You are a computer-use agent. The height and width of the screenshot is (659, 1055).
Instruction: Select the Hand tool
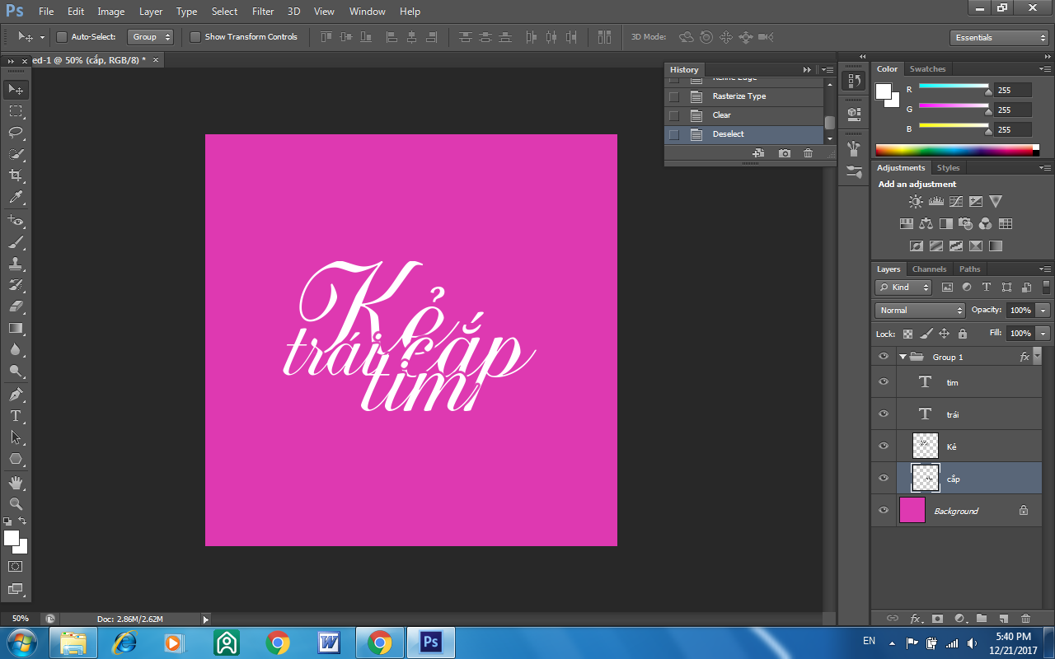tap(16, 482)
